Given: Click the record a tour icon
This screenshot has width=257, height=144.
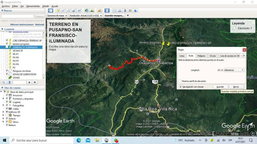Looking at the screenshot, I should pos(79,11).
